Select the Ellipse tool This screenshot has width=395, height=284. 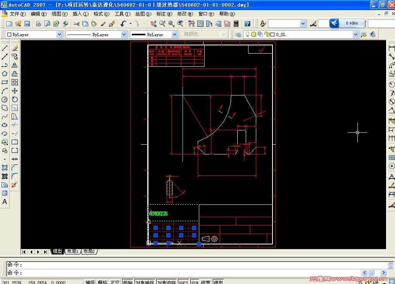point(5,125)
